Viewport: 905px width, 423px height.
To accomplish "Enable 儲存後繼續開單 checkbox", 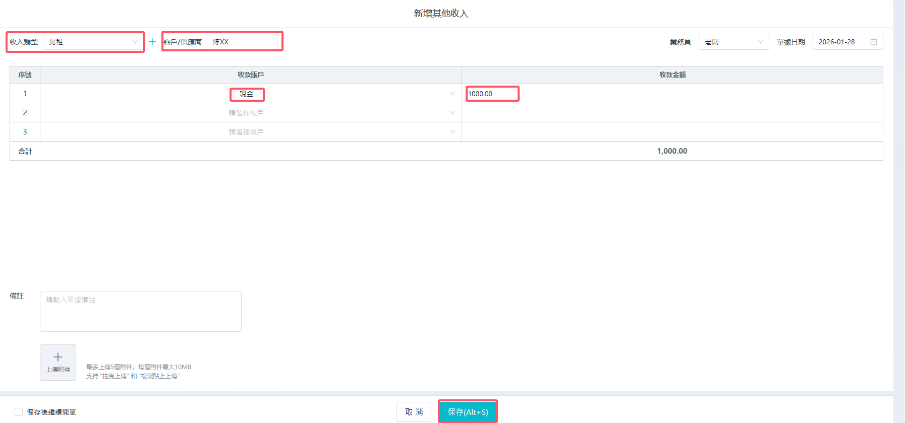I will pos(19,412).
